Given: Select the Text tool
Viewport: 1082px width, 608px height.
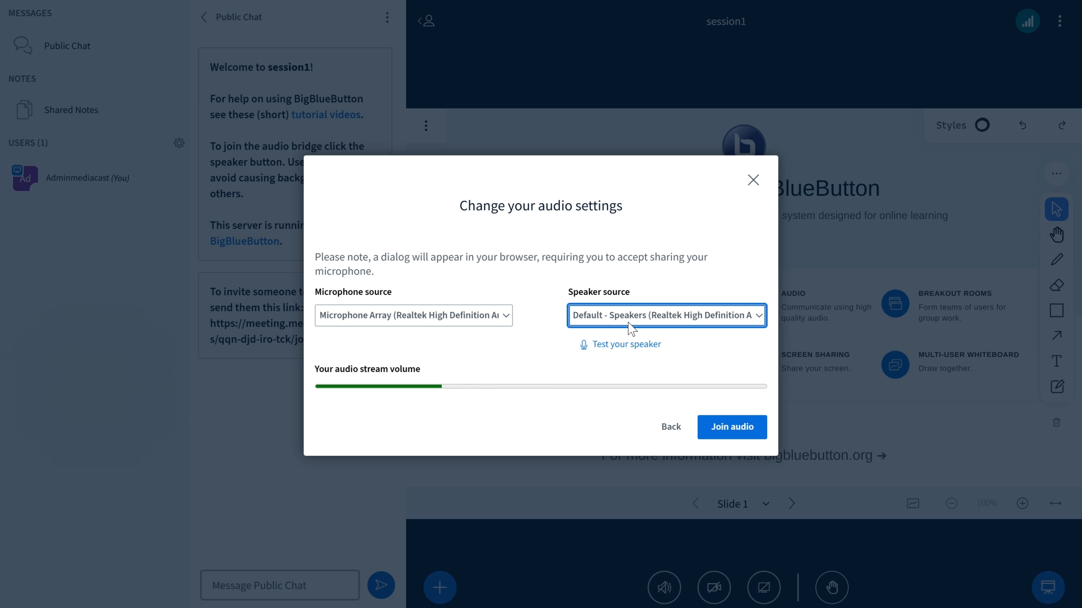Looking at the screenshot, I should tap(1057, 361).
